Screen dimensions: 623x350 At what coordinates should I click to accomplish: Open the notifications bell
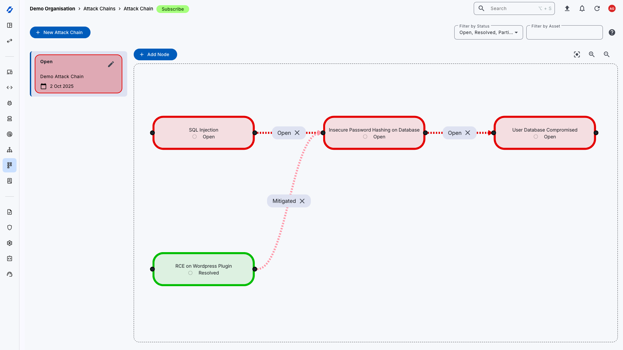point(582,9)
